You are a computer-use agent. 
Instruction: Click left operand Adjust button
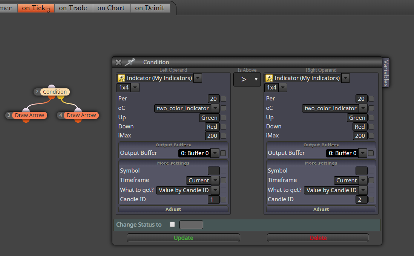pos(173,209)
